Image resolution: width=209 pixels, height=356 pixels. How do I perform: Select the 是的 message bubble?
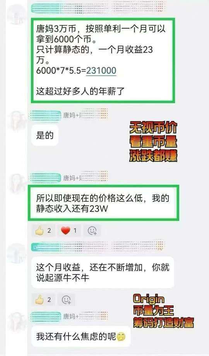pos(45,135)
